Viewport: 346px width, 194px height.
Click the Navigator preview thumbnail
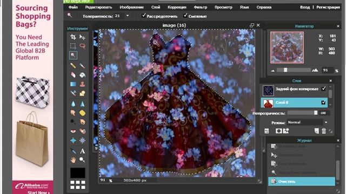coord(287,47)
